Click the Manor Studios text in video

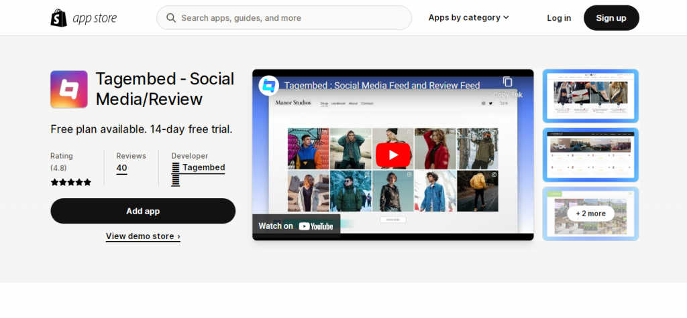coord(293,103)
